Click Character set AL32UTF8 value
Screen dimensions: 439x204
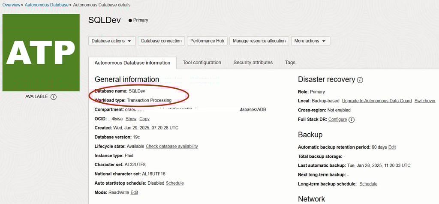(135, 165)
